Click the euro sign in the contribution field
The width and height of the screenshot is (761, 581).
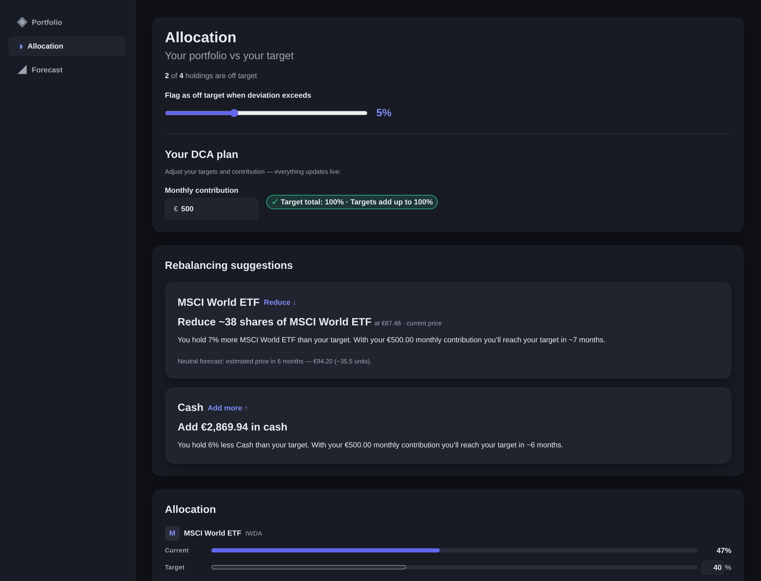(176, 209)
